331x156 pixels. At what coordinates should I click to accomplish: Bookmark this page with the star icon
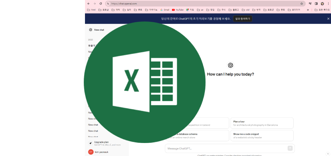pyautogui.click(x=302, y=4)
